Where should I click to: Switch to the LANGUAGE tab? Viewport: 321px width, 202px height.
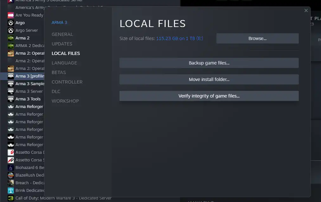click(64, 63)
